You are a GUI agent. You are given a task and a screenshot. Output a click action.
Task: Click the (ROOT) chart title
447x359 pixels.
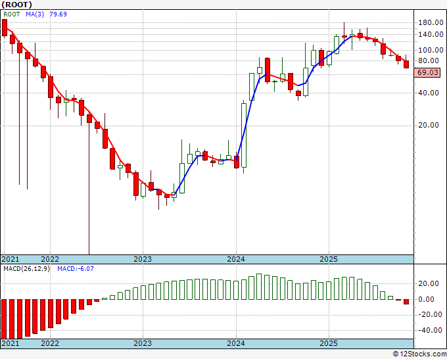pos(16,5)
